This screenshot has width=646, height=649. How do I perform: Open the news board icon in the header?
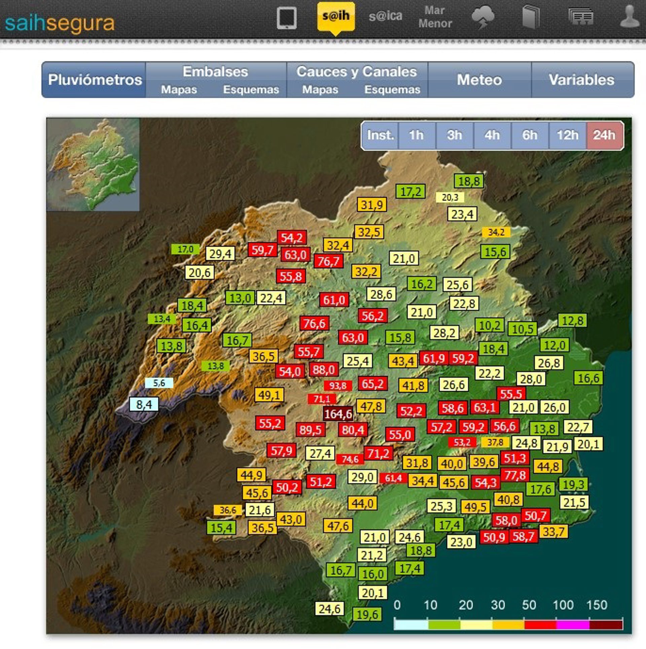(581, 17)
